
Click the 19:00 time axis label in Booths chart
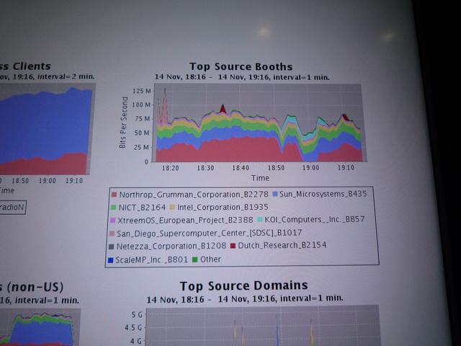(x=310, y=167)
